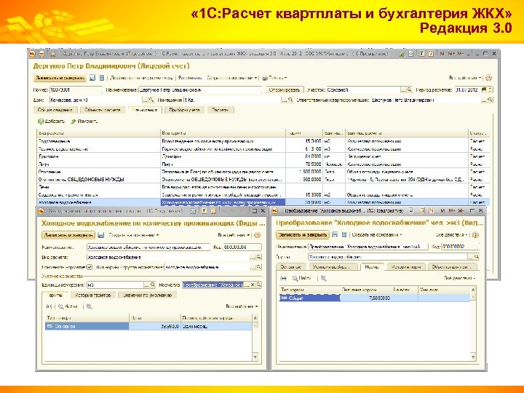Click the help question icon in account window
The width and height of the screenshot is (524, 393).
tap(488, 78)
